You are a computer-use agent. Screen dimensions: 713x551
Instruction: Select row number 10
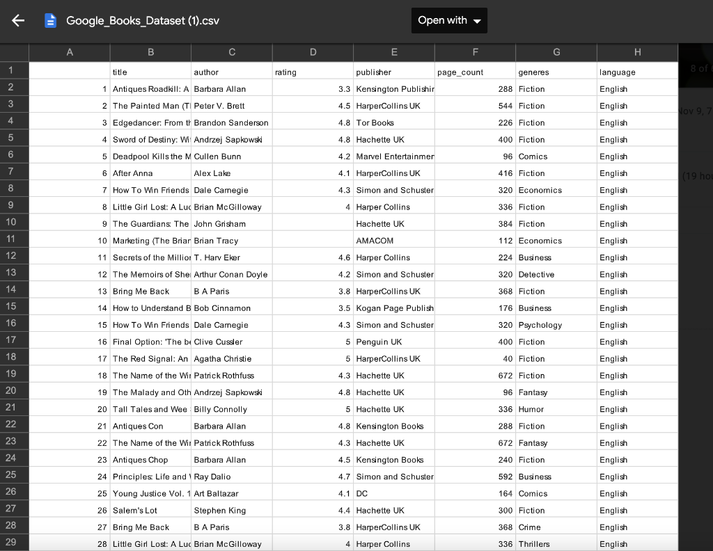click(14, 223)
